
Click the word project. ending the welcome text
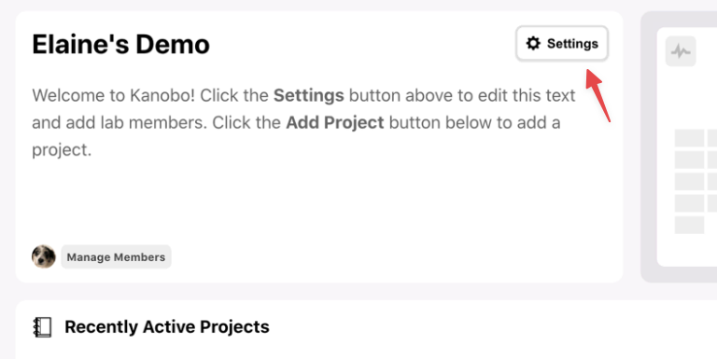click(62, 150)
